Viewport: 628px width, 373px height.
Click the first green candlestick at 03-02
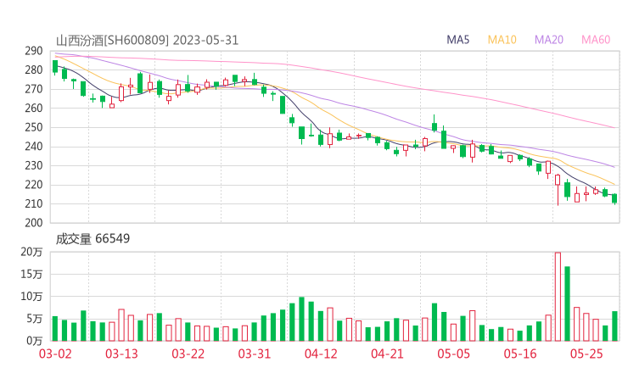(55, 66)
